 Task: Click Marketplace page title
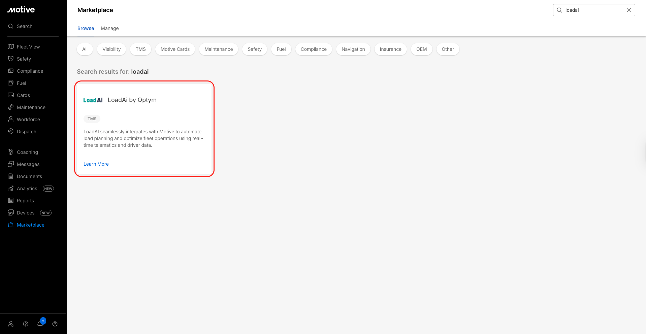(95, 10)
